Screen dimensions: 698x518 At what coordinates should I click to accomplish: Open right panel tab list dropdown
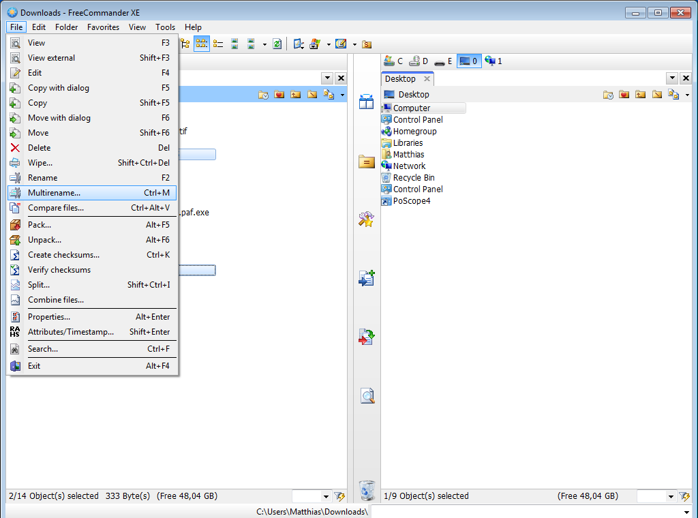point(672,78)
